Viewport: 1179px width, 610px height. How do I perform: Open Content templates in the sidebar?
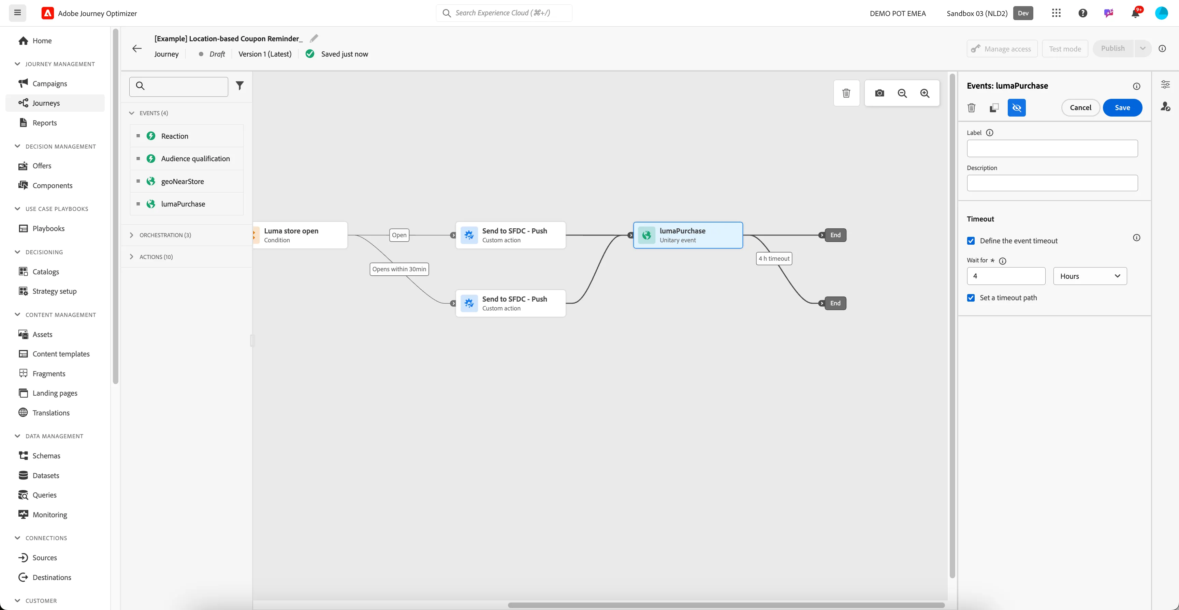click(x=55, y=354)
